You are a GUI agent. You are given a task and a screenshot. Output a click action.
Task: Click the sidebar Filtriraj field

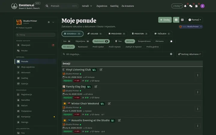tap(35, 35)
